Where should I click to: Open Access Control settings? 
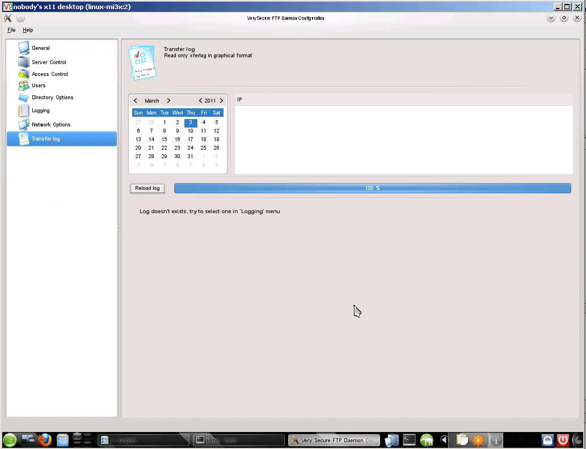pos(62,74)
